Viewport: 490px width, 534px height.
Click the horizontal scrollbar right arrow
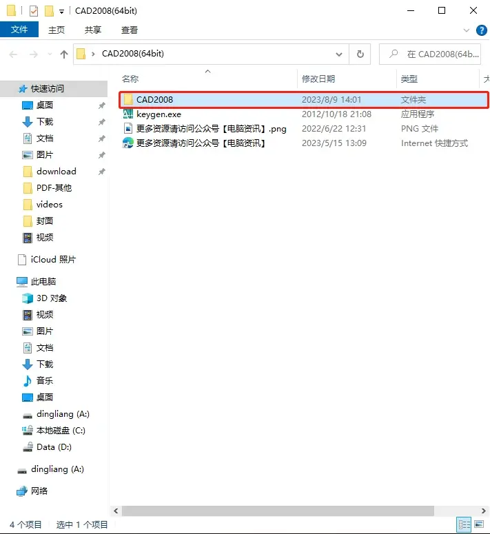click(484, 511)
